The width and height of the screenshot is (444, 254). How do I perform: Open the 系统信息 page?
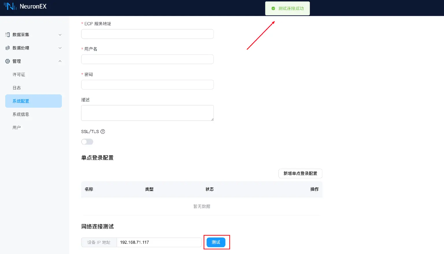pos(21,114)
